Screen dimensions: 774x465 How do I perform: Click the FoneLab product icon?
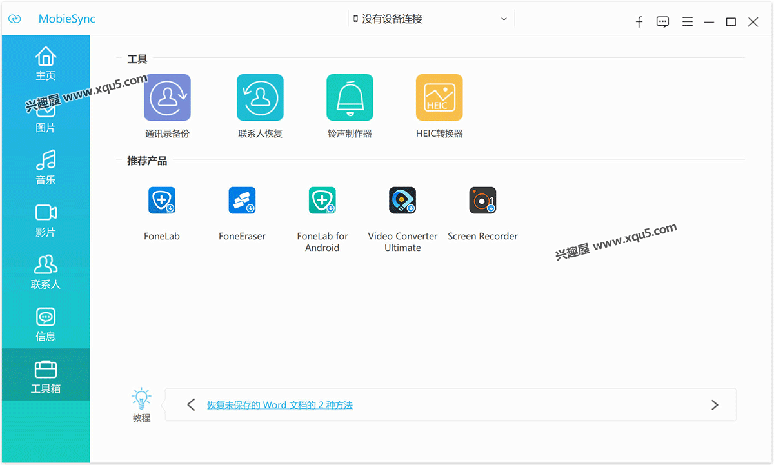pos(162,201)
